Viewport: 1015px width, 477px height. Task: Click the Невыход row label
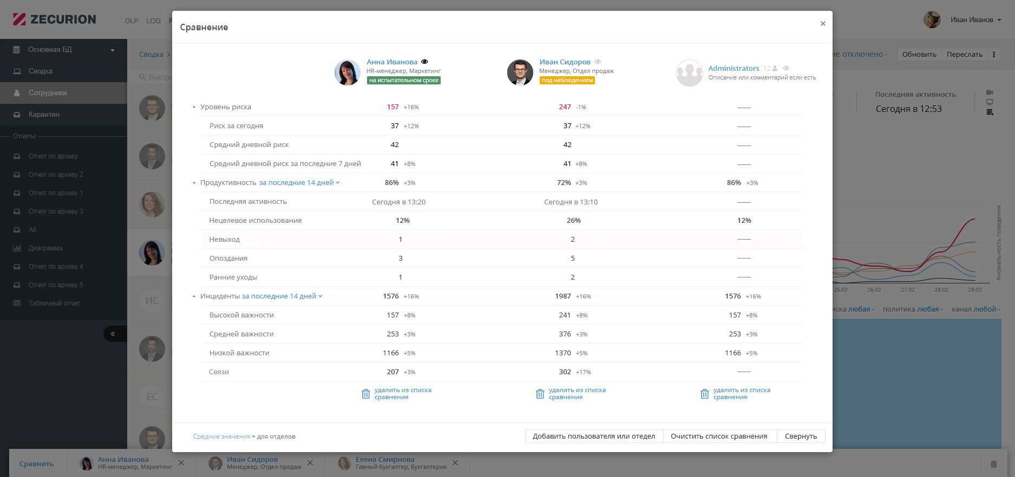point(225,240)
